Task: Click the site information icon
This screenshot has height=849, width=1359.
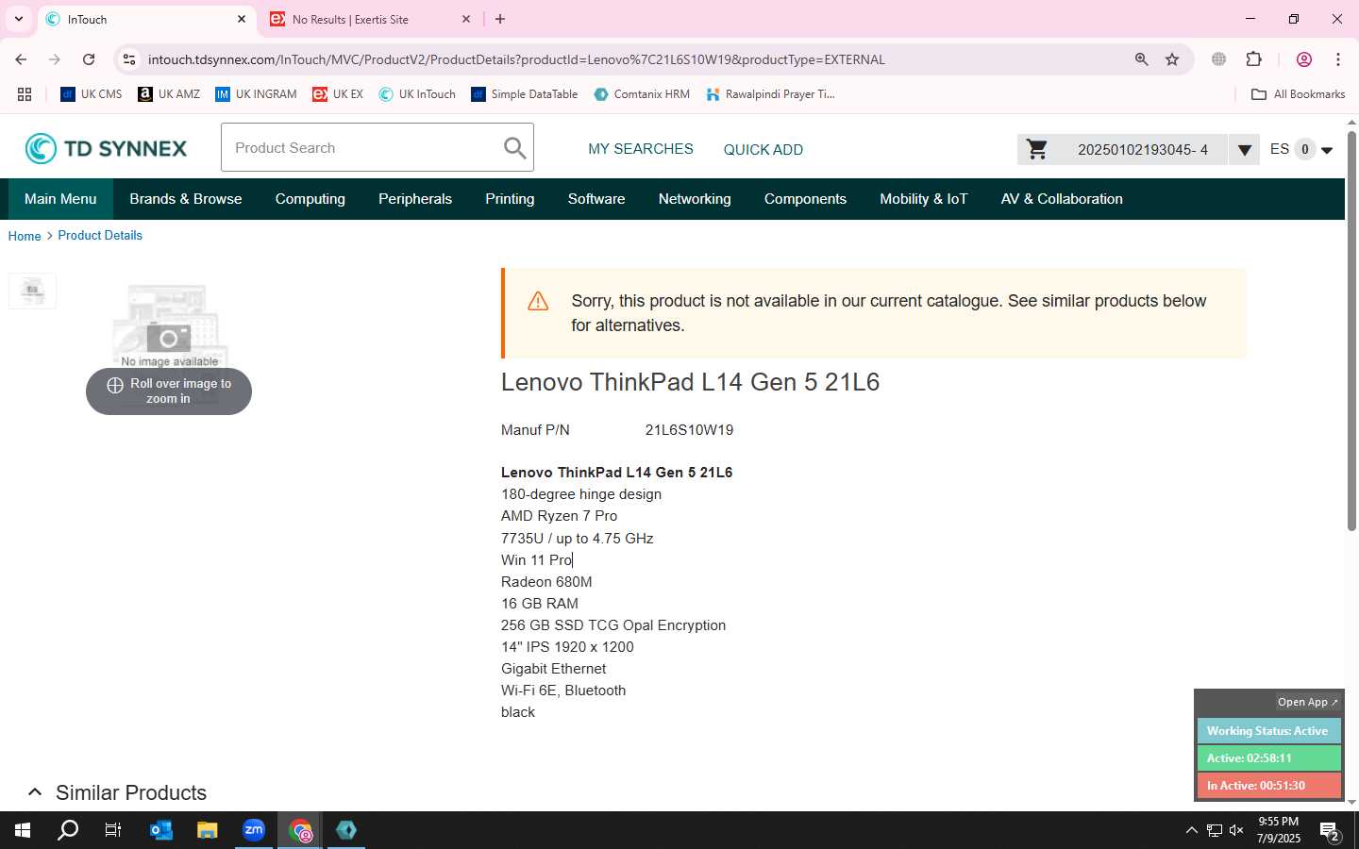Action: 129,59
